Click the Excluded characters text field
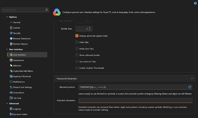198x118 pixels. click(135, 100)
